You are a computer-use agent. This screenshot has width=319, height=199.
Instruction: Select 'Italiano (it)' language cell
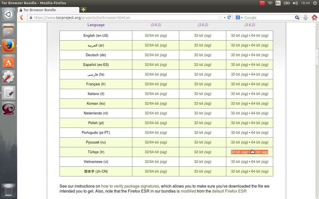click(x=96, y=94)
